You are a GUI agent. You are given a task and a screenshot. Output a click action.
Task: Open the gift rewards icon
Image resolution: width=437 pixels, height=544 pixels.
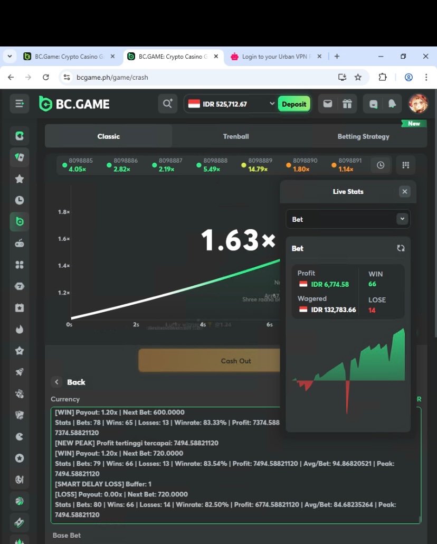coord(347,104)
